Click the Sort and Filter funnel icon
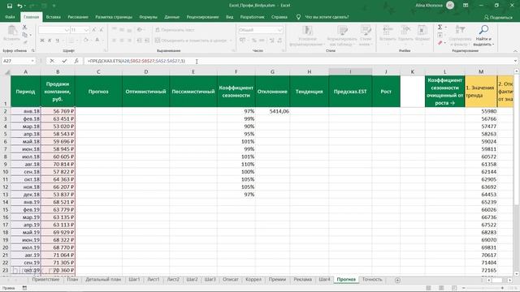Image resolution: width=520 pixels, height=292 pixels. (x=460, y=30)
